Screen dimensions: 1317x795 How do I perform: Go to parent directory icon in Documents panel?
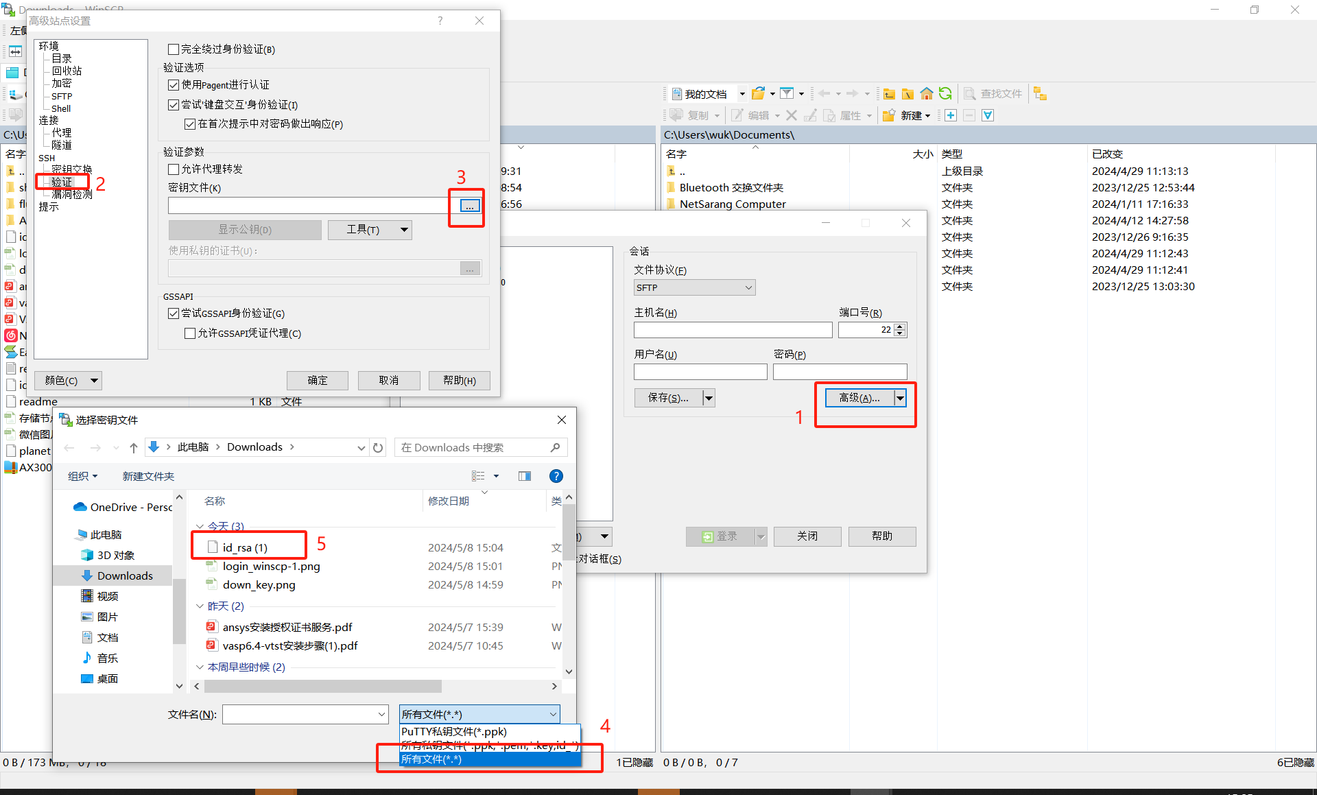tap(889, 94)
